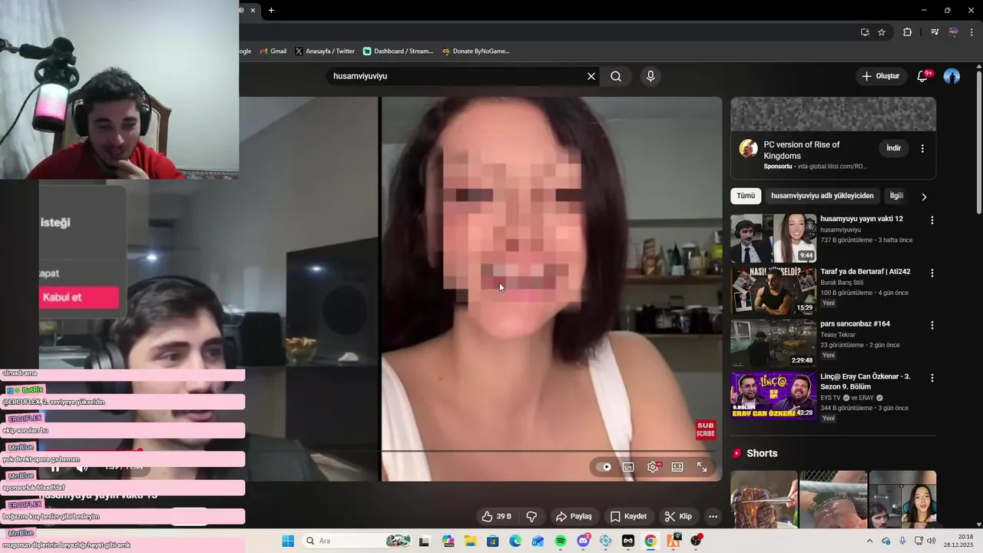Screen dimensions: 983x553
Task: Open more actions under the video
Action: (x=713, y=516)
